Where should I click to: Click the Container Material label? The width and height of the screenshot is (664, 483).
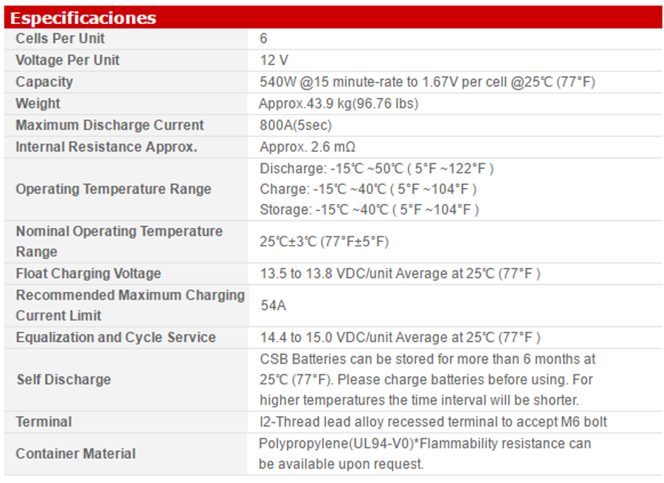75,454
